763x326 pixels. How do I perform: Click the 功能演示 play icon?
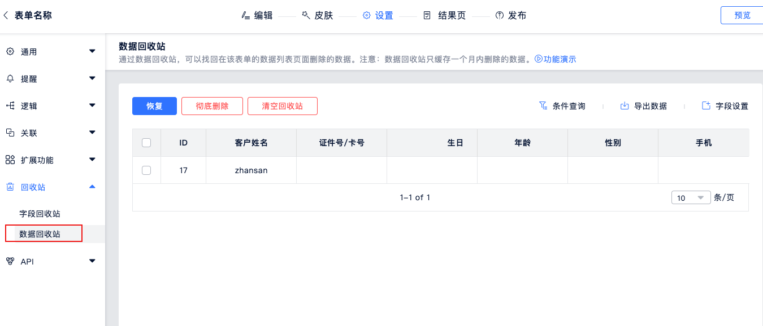click(x=539, y=59)
